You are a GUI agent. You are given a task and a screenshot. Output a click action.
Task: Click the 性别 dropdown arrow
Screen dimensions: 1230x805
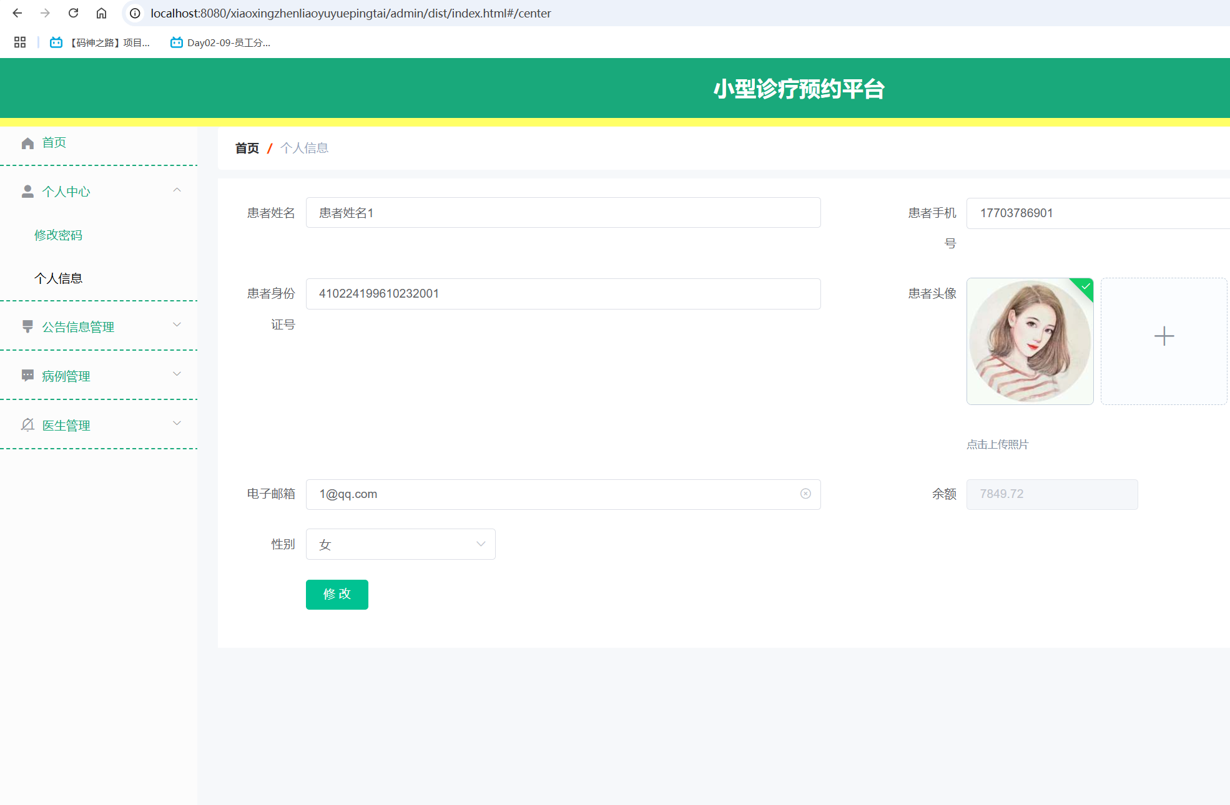coord(481,544)
